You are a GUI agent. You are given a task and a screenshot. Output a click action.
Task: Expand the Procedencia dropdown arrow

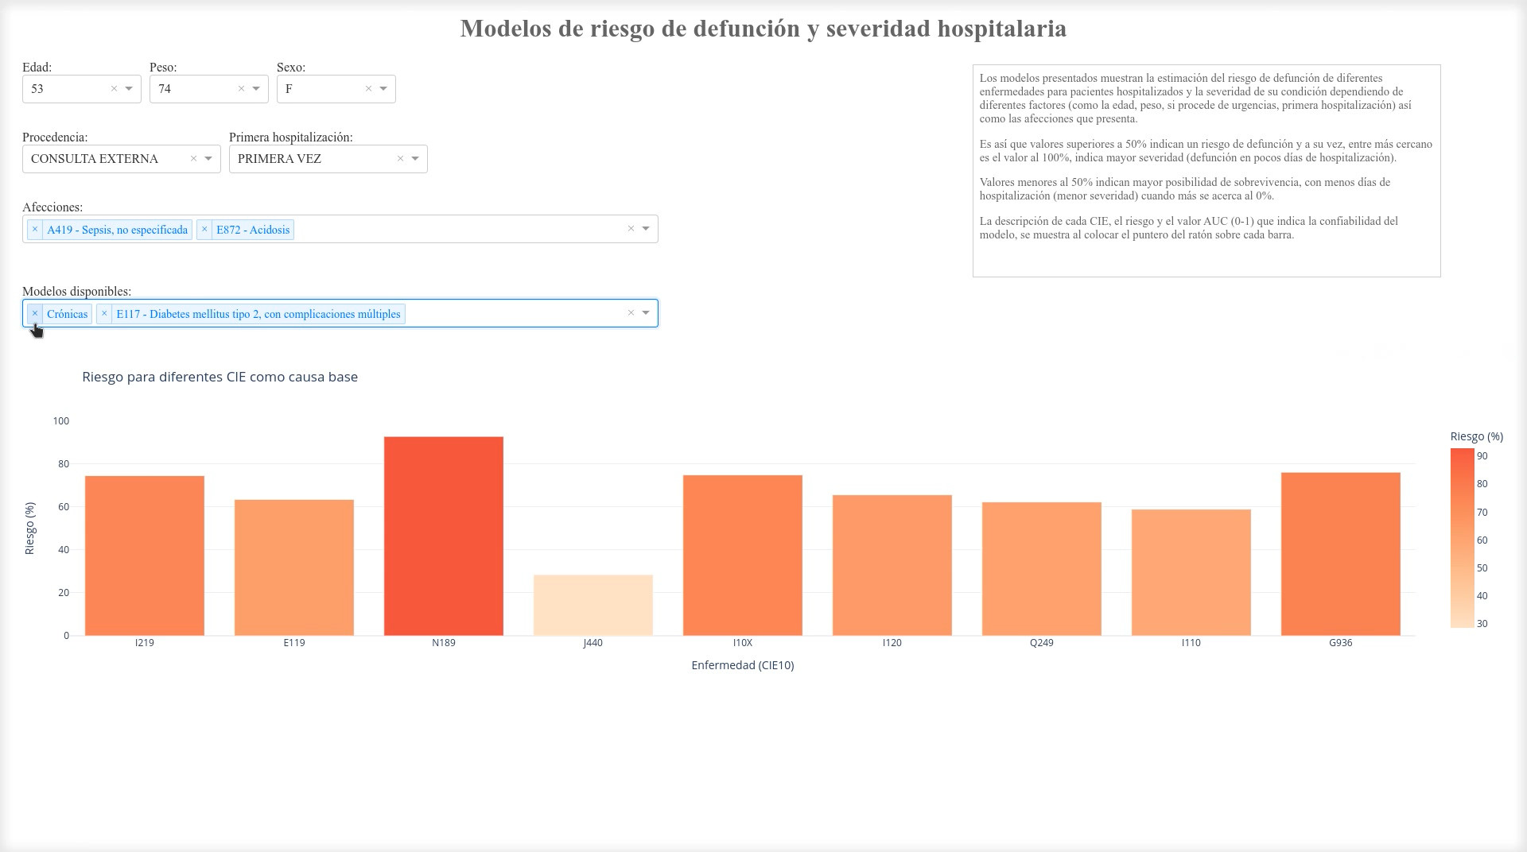[x=208, y=159]
